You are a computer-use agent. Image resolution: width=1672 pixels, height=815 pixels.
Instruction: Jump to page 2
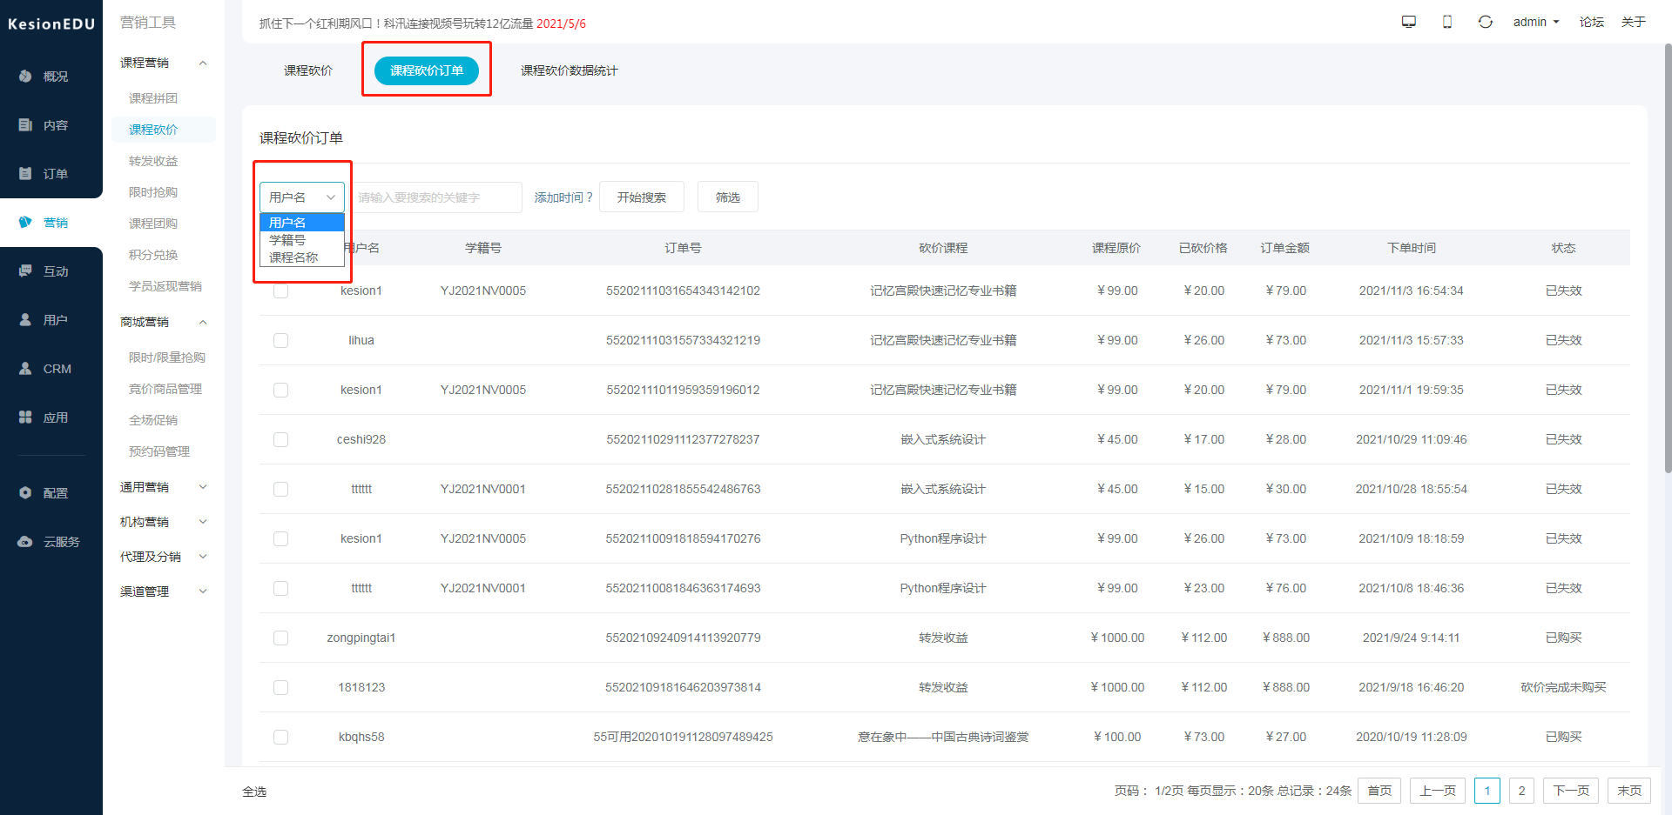coord(1521,791)
